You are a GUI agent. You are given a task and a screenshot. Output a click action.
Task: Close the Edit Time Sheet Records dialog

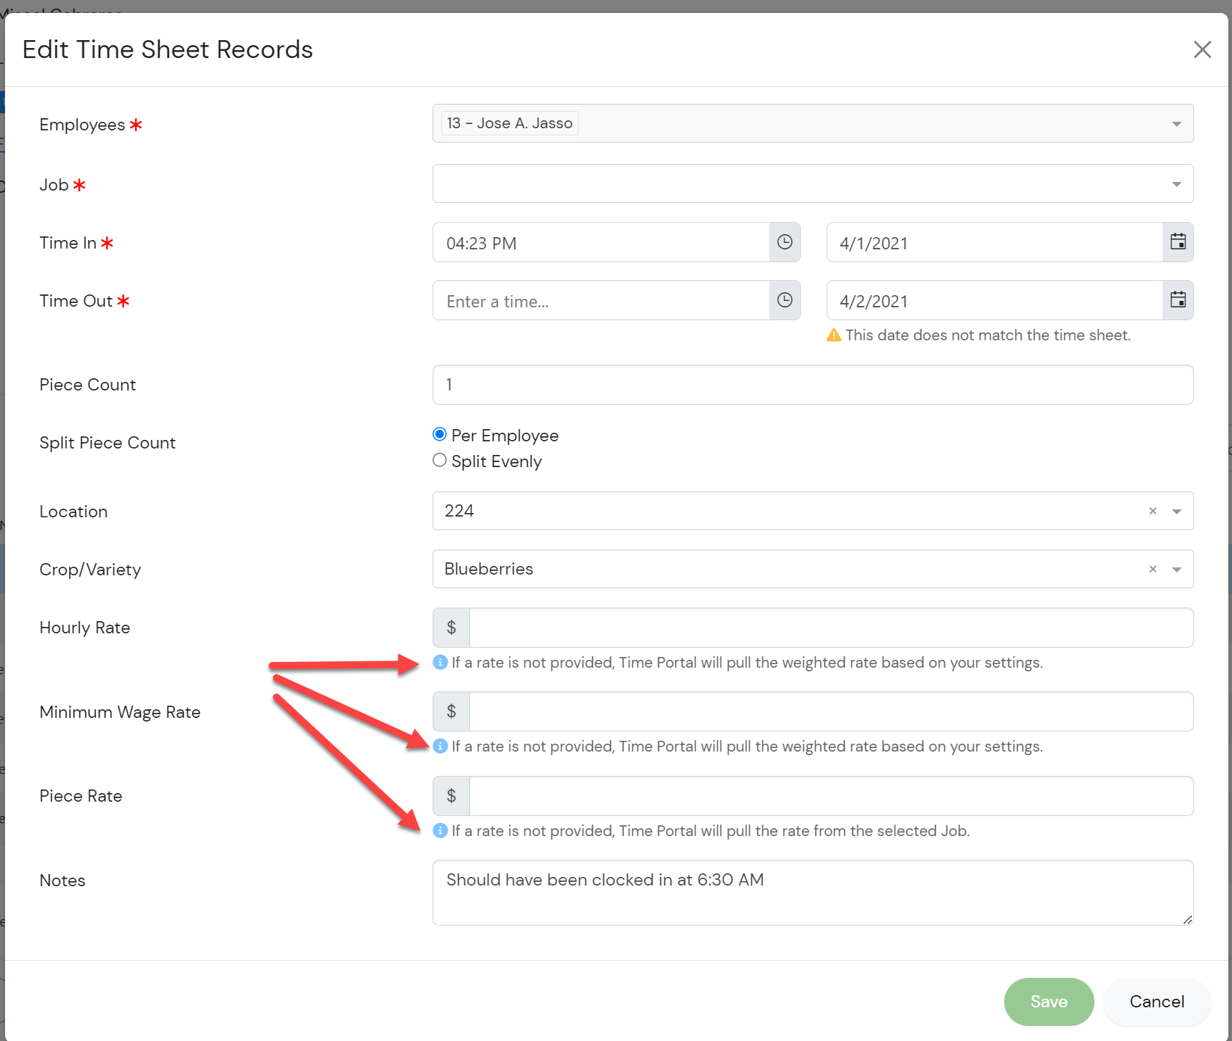tap(1202, 49)
